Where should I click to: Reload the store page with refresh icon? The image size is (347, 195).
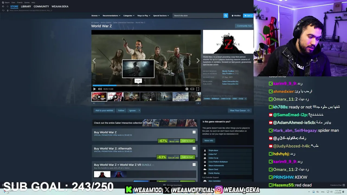pyautogui.click(x=3, y=10)
